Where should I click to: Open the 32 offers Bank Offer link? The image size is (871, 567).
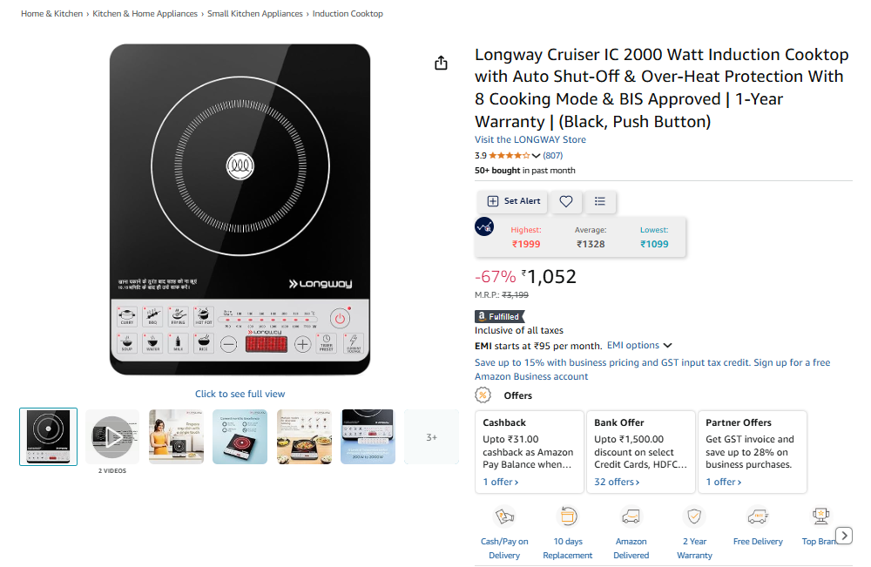point(617,482)
